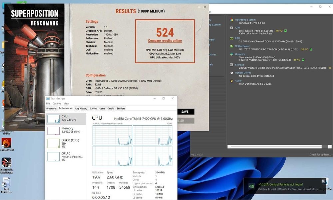Click the Motherboard icon in Speccy
The height and width of the screenshot is (200, 333).
click(231, 46)
